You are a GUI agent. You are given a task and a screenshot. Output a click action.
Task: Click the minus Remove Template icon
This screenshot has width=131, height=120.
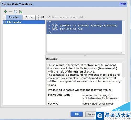click(10, 12)
